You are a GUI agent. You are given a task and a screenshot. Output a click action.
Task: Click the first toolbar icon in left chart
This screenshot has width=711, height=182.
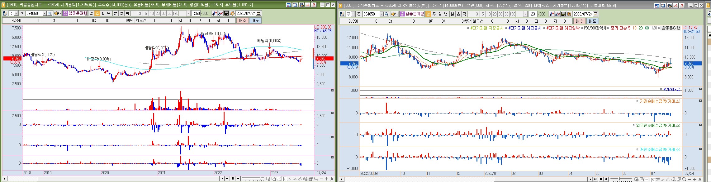tap(5, 13)
